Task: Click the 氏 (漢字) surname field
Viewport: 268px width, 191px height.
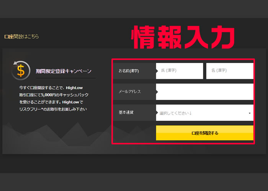Action: [180, 71]
